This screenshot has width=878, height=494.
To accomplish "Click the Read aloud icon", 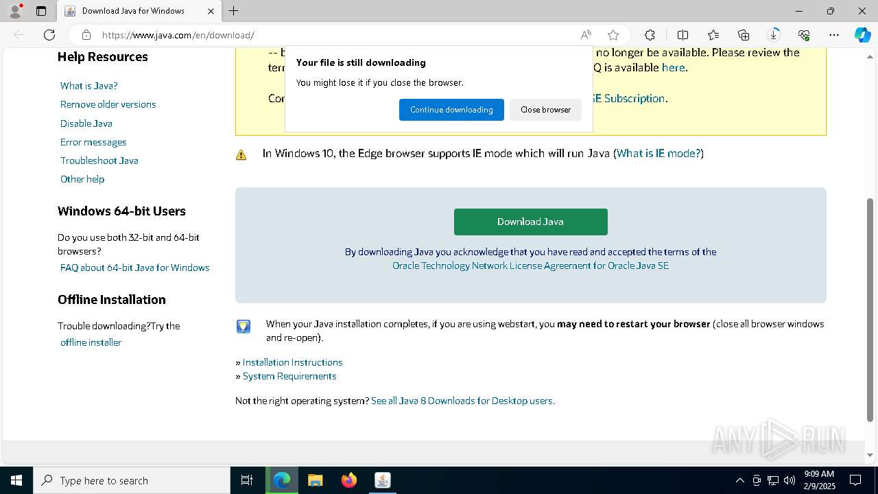I will [x=586, y=35].
